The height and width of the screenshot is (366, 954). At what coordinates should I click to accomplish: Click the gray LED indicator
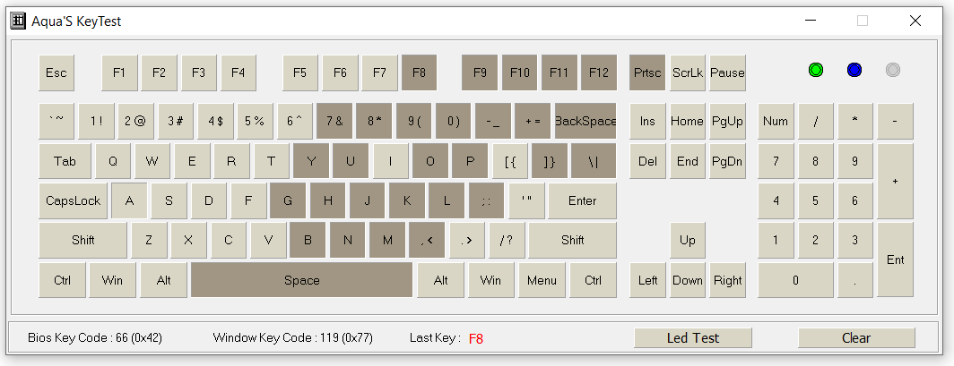892,70
